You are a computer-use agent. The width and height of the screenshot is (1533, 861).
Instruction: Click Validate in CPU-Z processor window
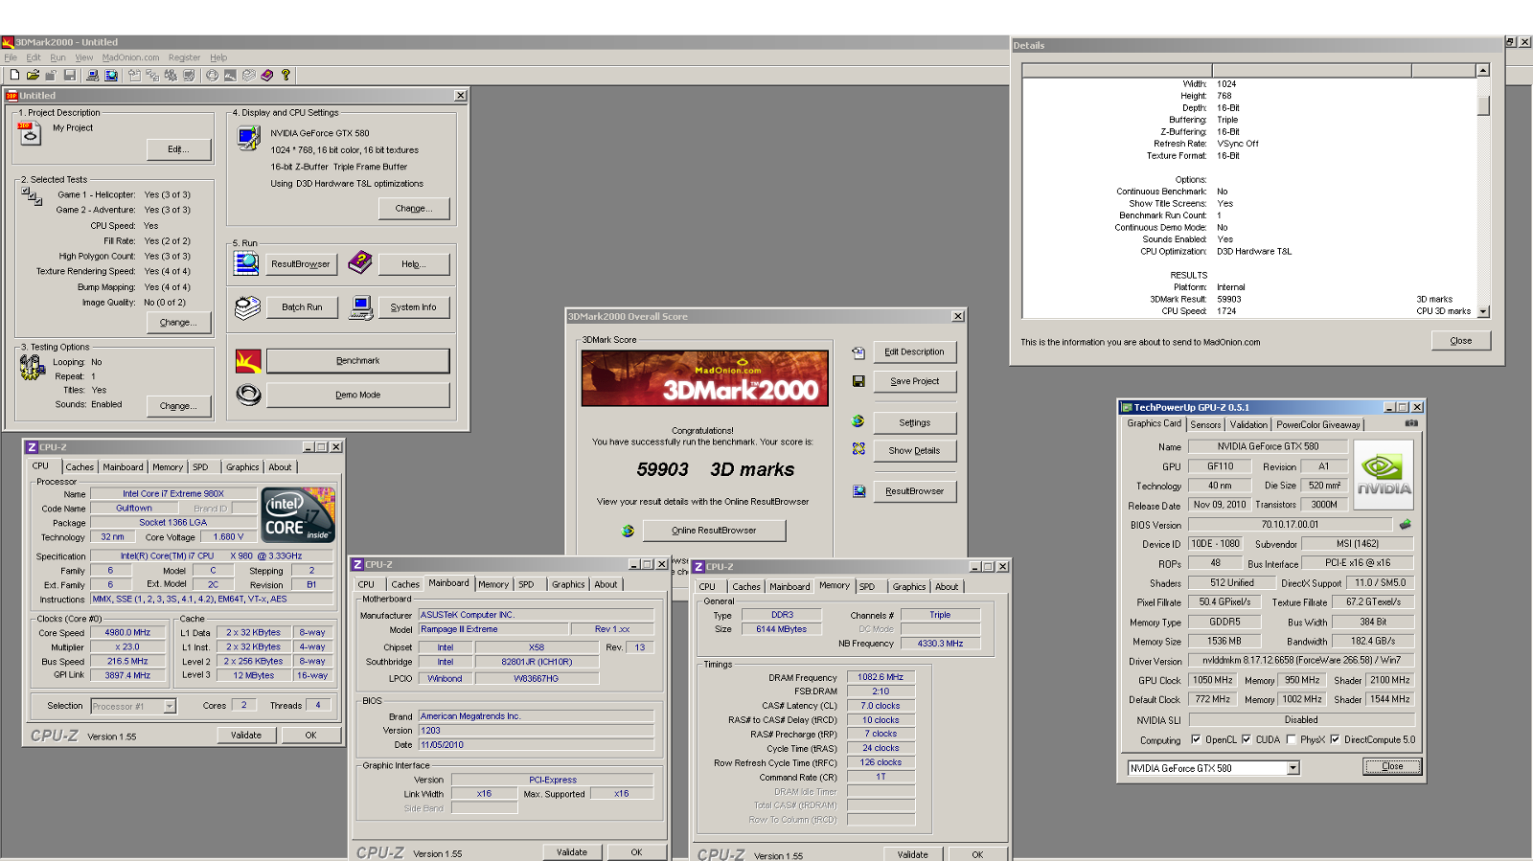point(246,736)
